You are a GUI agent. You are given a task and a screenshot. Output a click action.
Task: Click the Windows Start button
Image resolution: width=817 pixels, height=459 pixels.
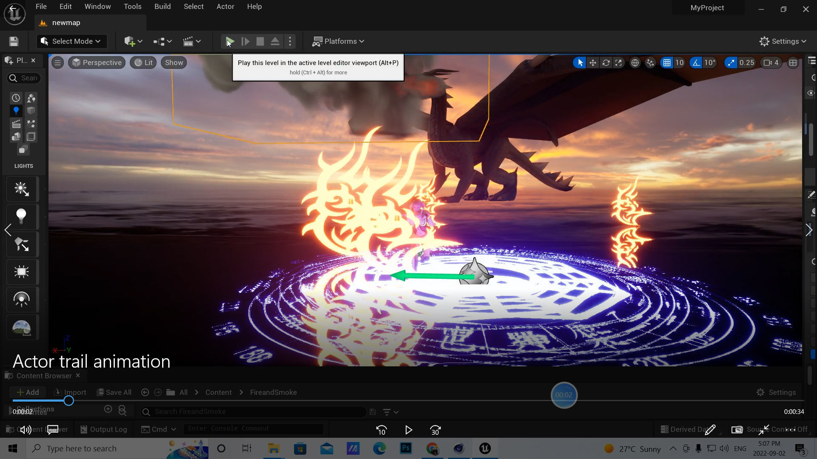[12, 448]
